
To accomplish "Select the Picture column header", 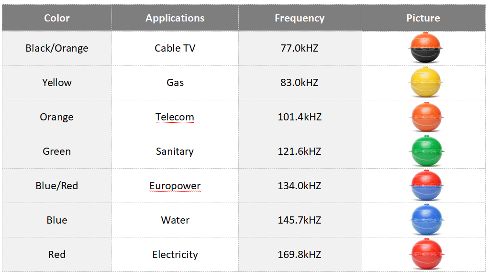I will click(x=423, y=18).
